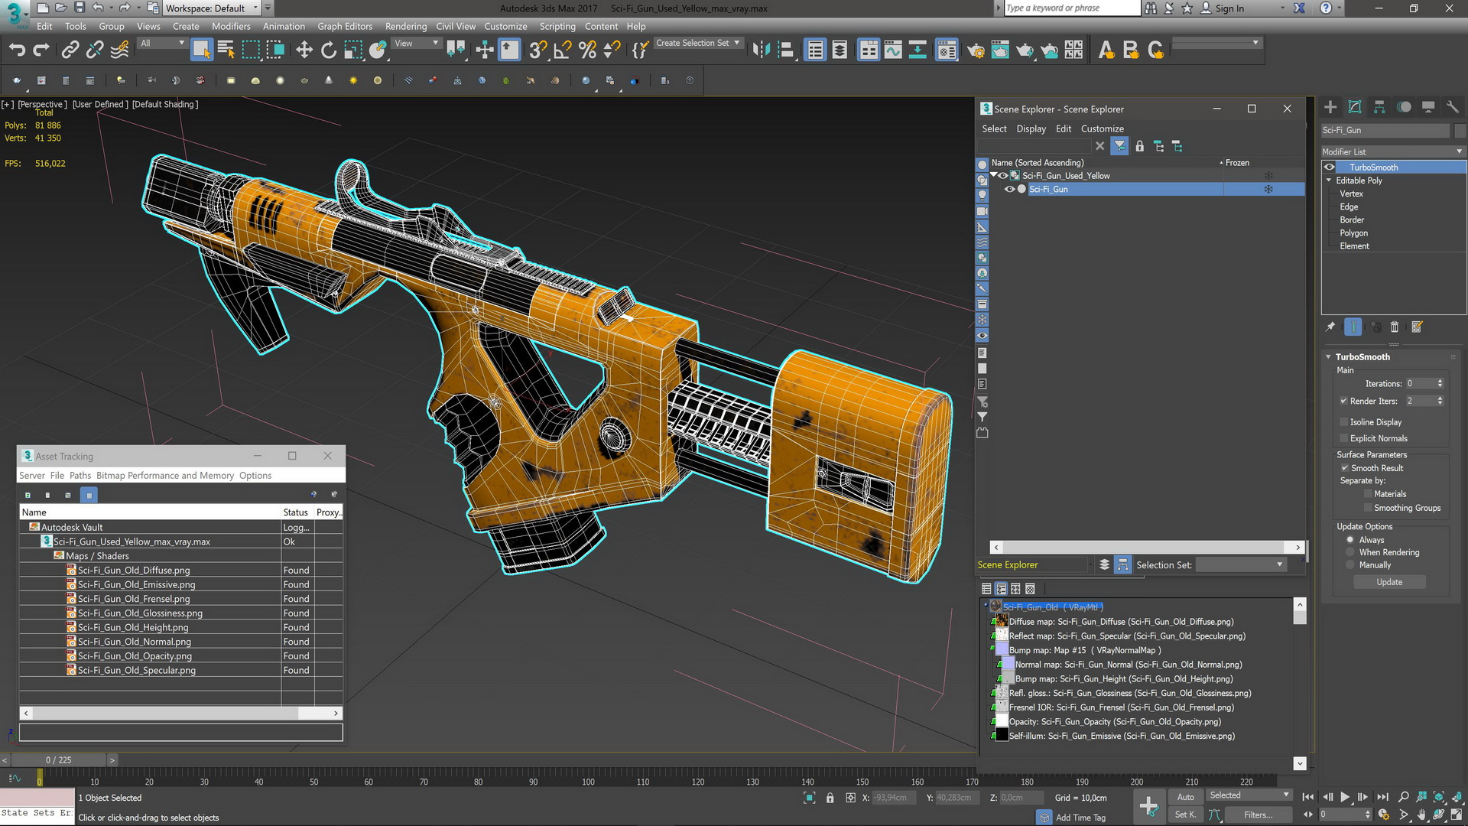Viewport: 1468px width, 826px height.
Task: Click the Add Time Tag label
Action: tap(1080, 818)
